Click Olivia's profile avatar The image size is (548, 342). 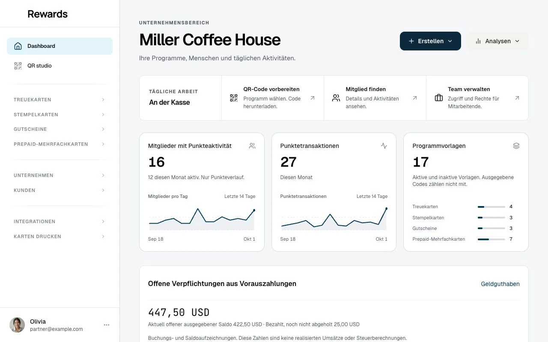(17, 325)
